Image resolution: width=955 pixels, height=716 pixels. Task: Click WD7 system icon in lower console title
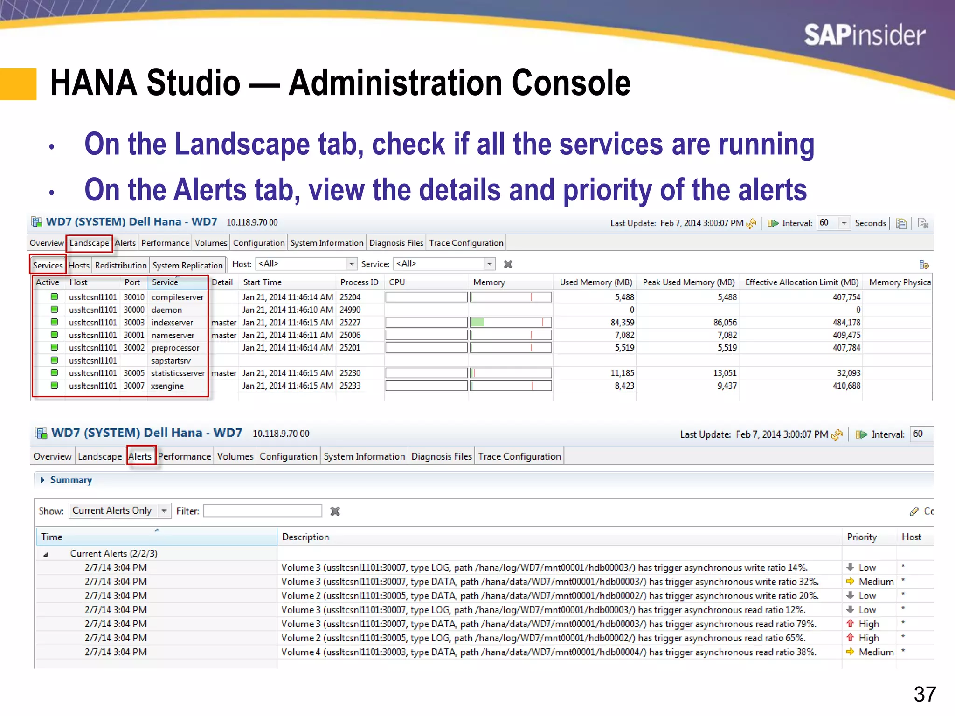[41, 433]
